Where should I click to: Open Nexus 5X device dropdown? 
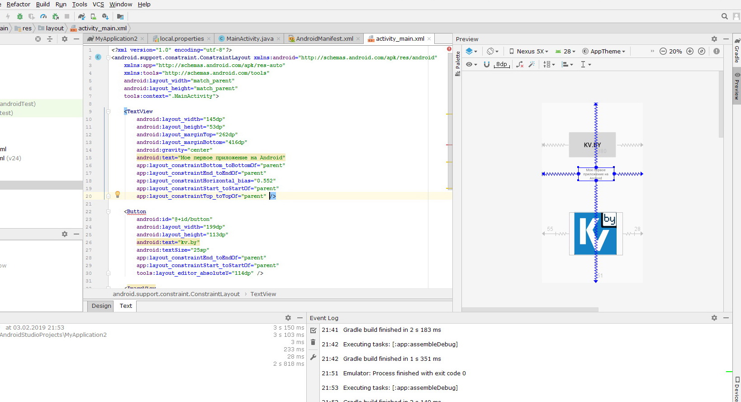tap(529, 51)
